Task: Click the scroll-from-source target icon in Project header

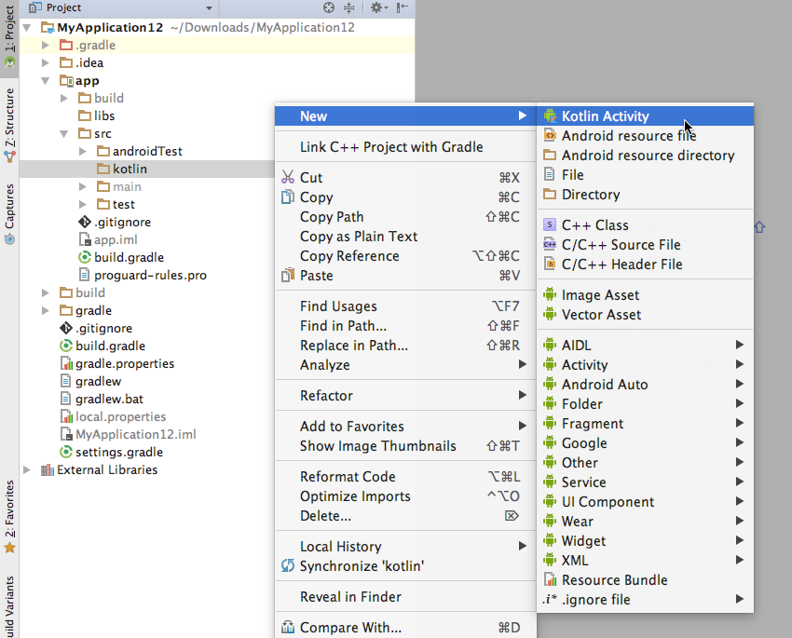Action: pyautogui.click(x=329, y=7)
